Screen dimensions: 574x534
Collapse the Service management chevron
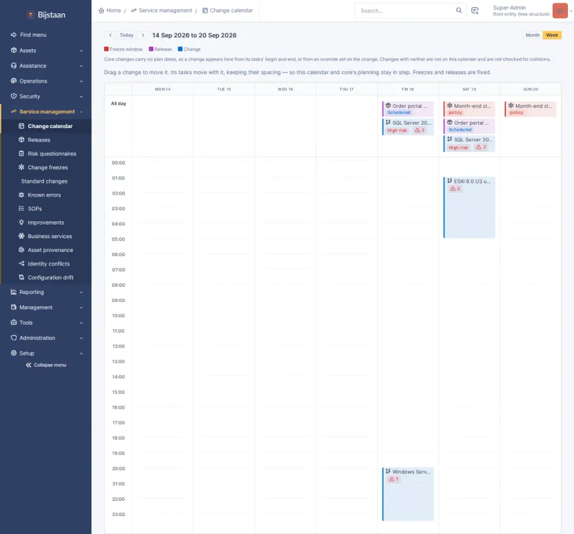[81, 112]
